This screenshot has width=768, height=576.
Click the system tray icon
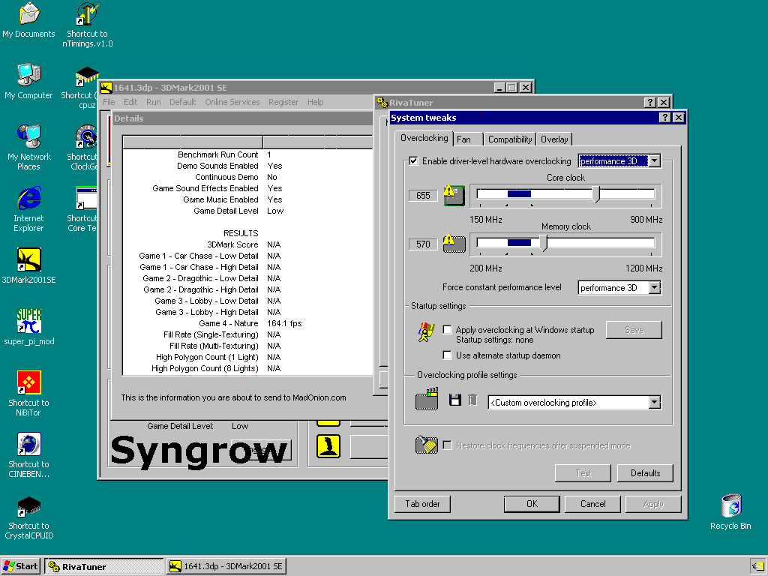[x=757, y=567]
